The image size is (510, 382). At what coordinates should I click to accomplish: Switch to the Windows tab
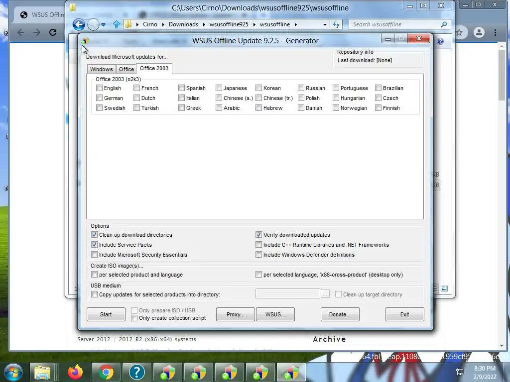tap(102, 69)
